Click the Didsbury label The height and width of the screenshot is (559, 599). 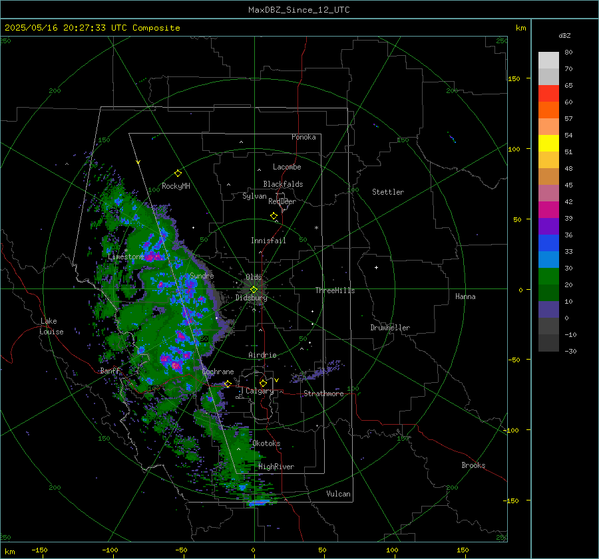[x=251, y=298]
